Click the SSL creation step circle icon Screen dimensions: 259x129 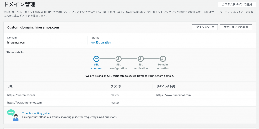coord(96,59)
